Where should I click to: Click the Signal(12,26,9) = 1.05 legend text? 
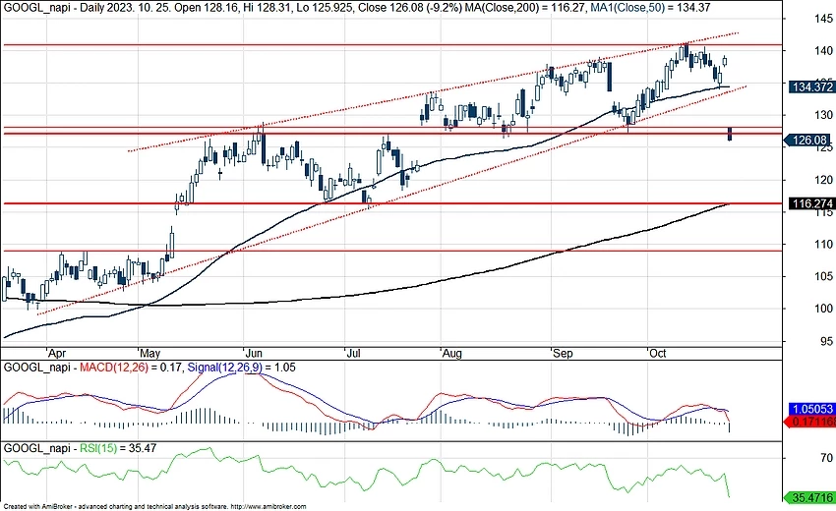[x=241, y=368]
